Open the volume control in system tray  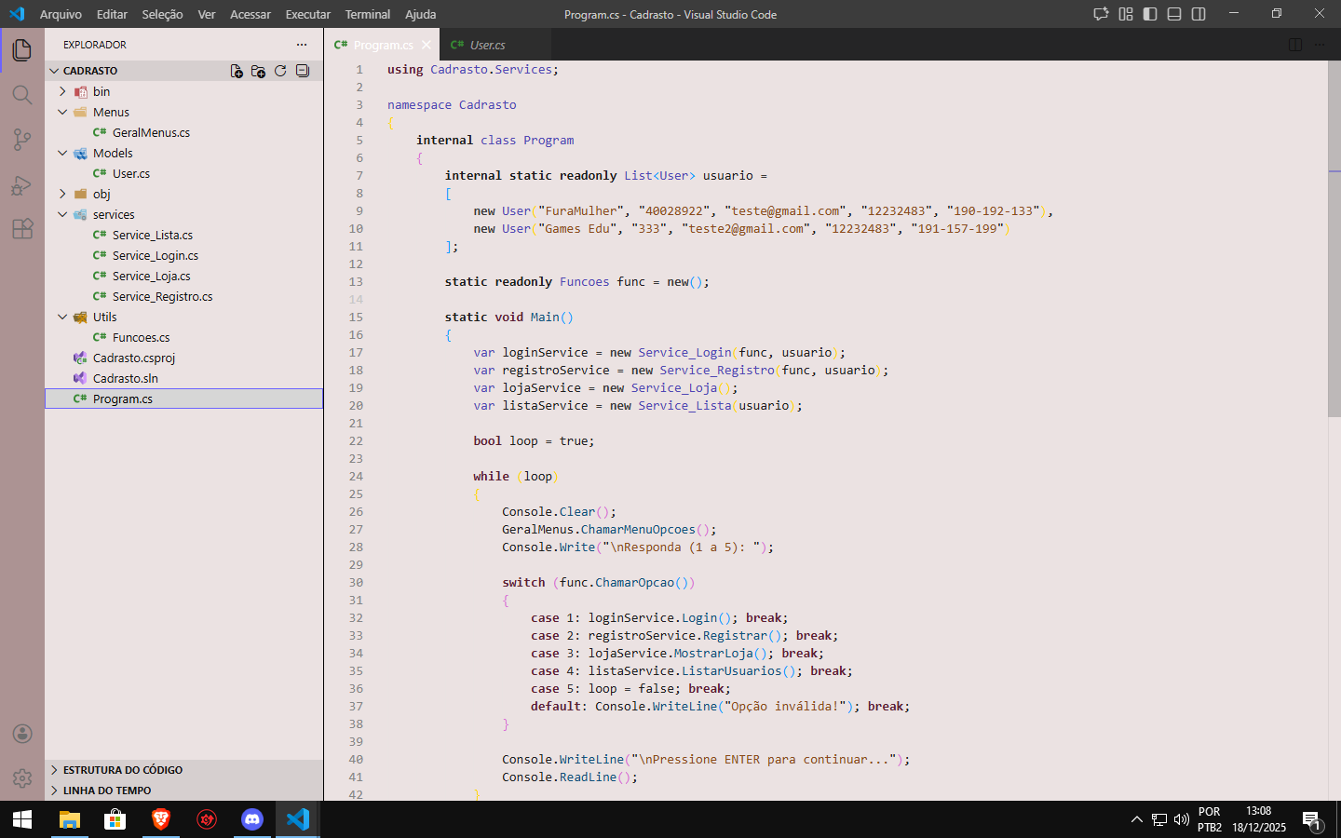point(1181,819)
